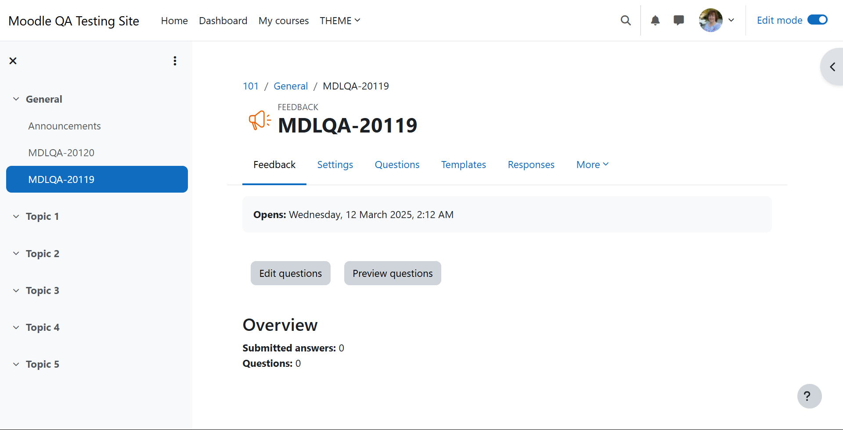The width and height of the screenshot is (843, 430).
Task: Open the help question mark button
Action: point(809,396)
